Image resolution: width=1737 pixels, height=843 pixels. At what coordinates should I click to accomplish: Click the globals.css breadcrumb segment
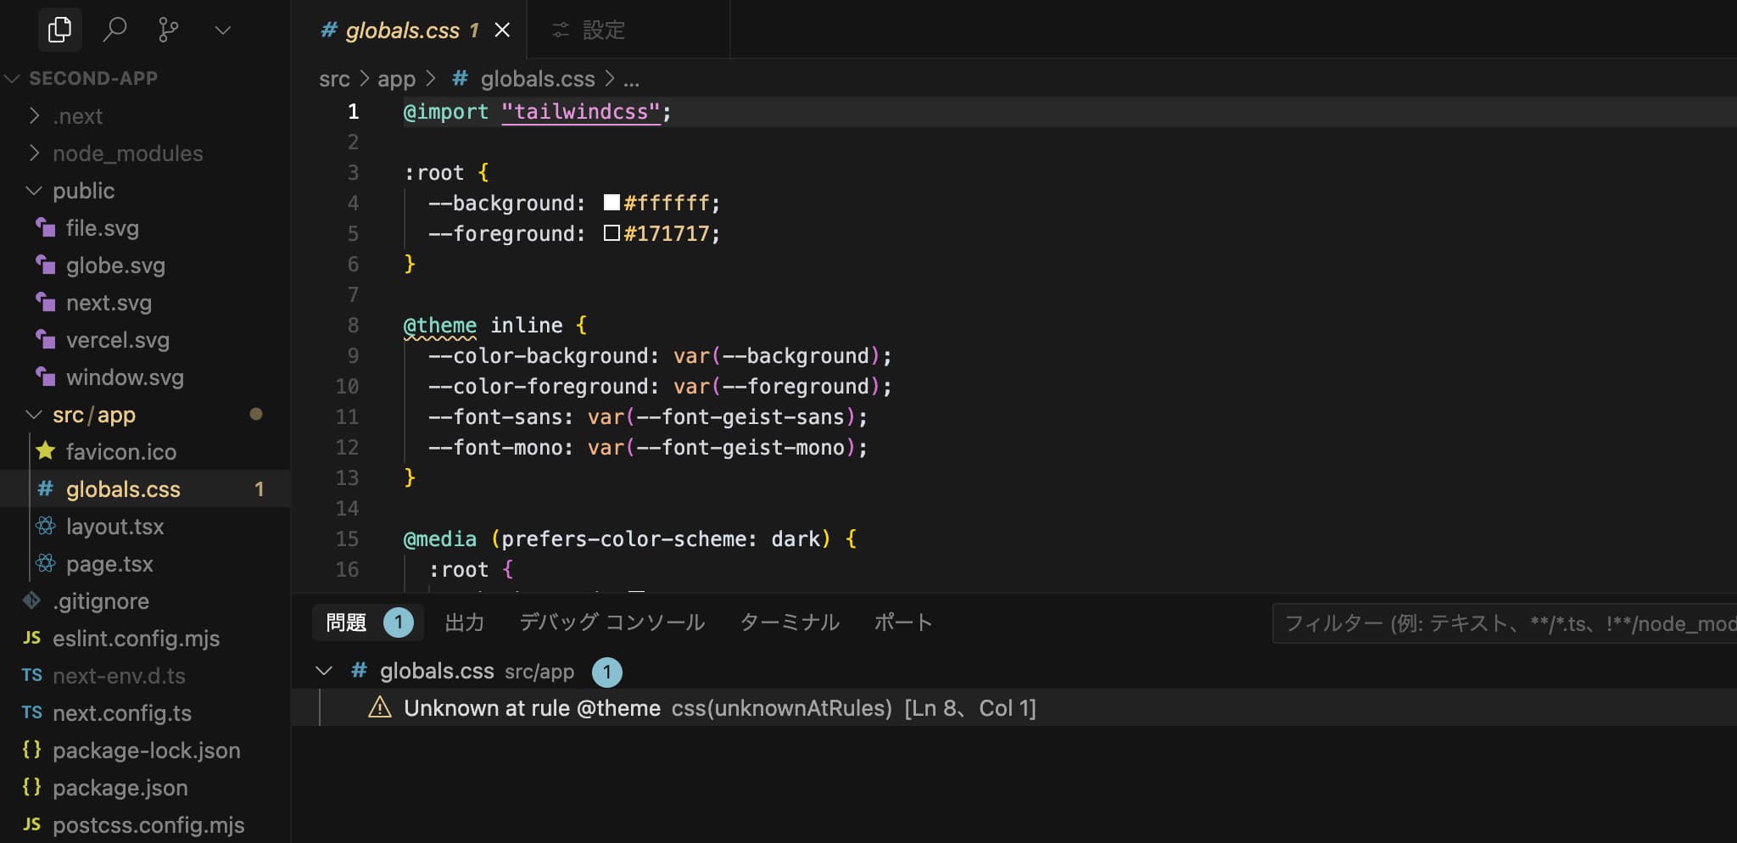[538, 79]
